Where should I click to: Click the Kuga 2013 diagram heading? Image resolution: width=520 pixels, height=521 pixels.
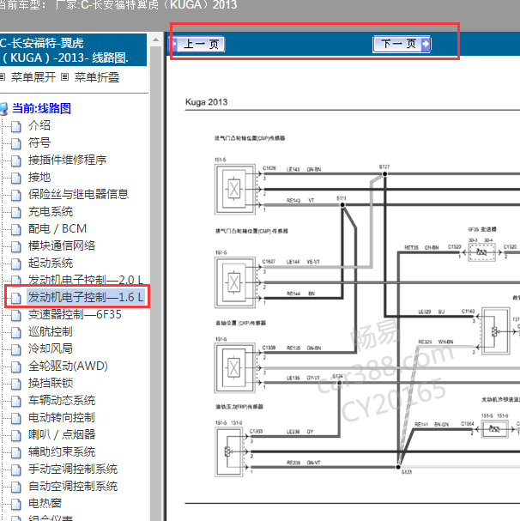pyautogui.click(x=206, y=102)
